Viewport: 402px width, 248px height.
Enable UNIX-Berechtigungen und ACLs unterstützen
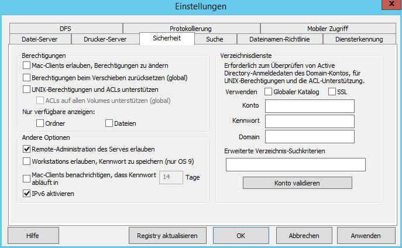pyautogui.click(x=26, y=89)
